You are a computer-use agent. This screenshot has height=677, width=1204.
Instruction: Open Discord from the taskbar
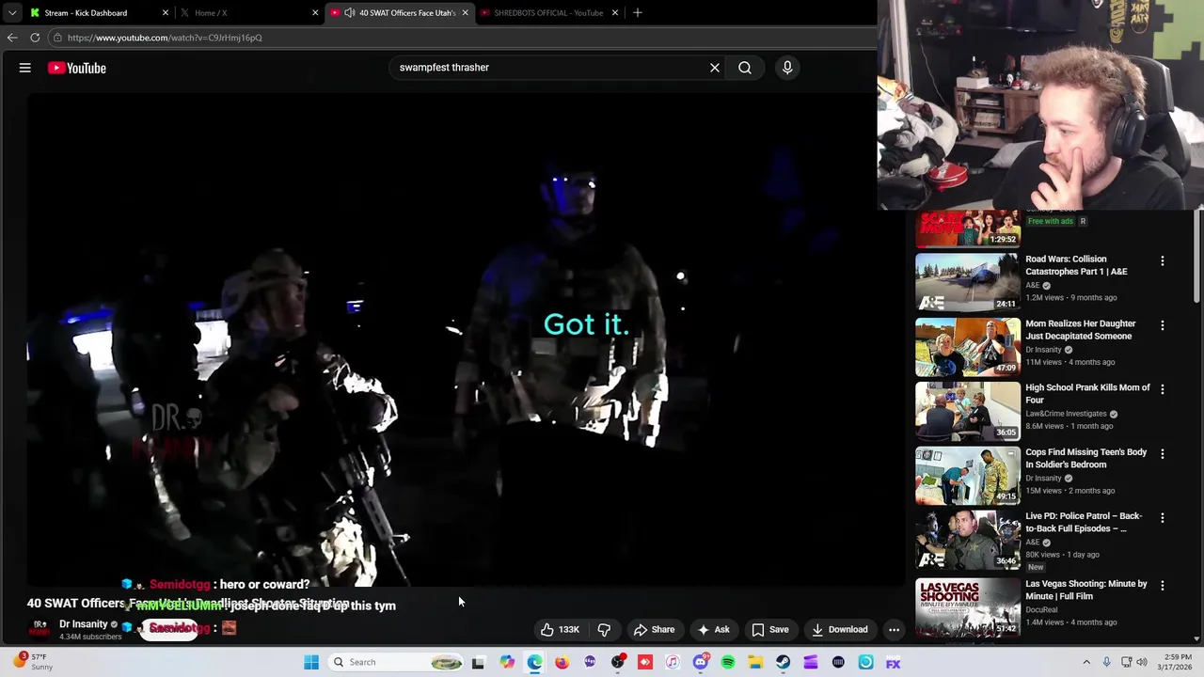[x=700, y=662]
